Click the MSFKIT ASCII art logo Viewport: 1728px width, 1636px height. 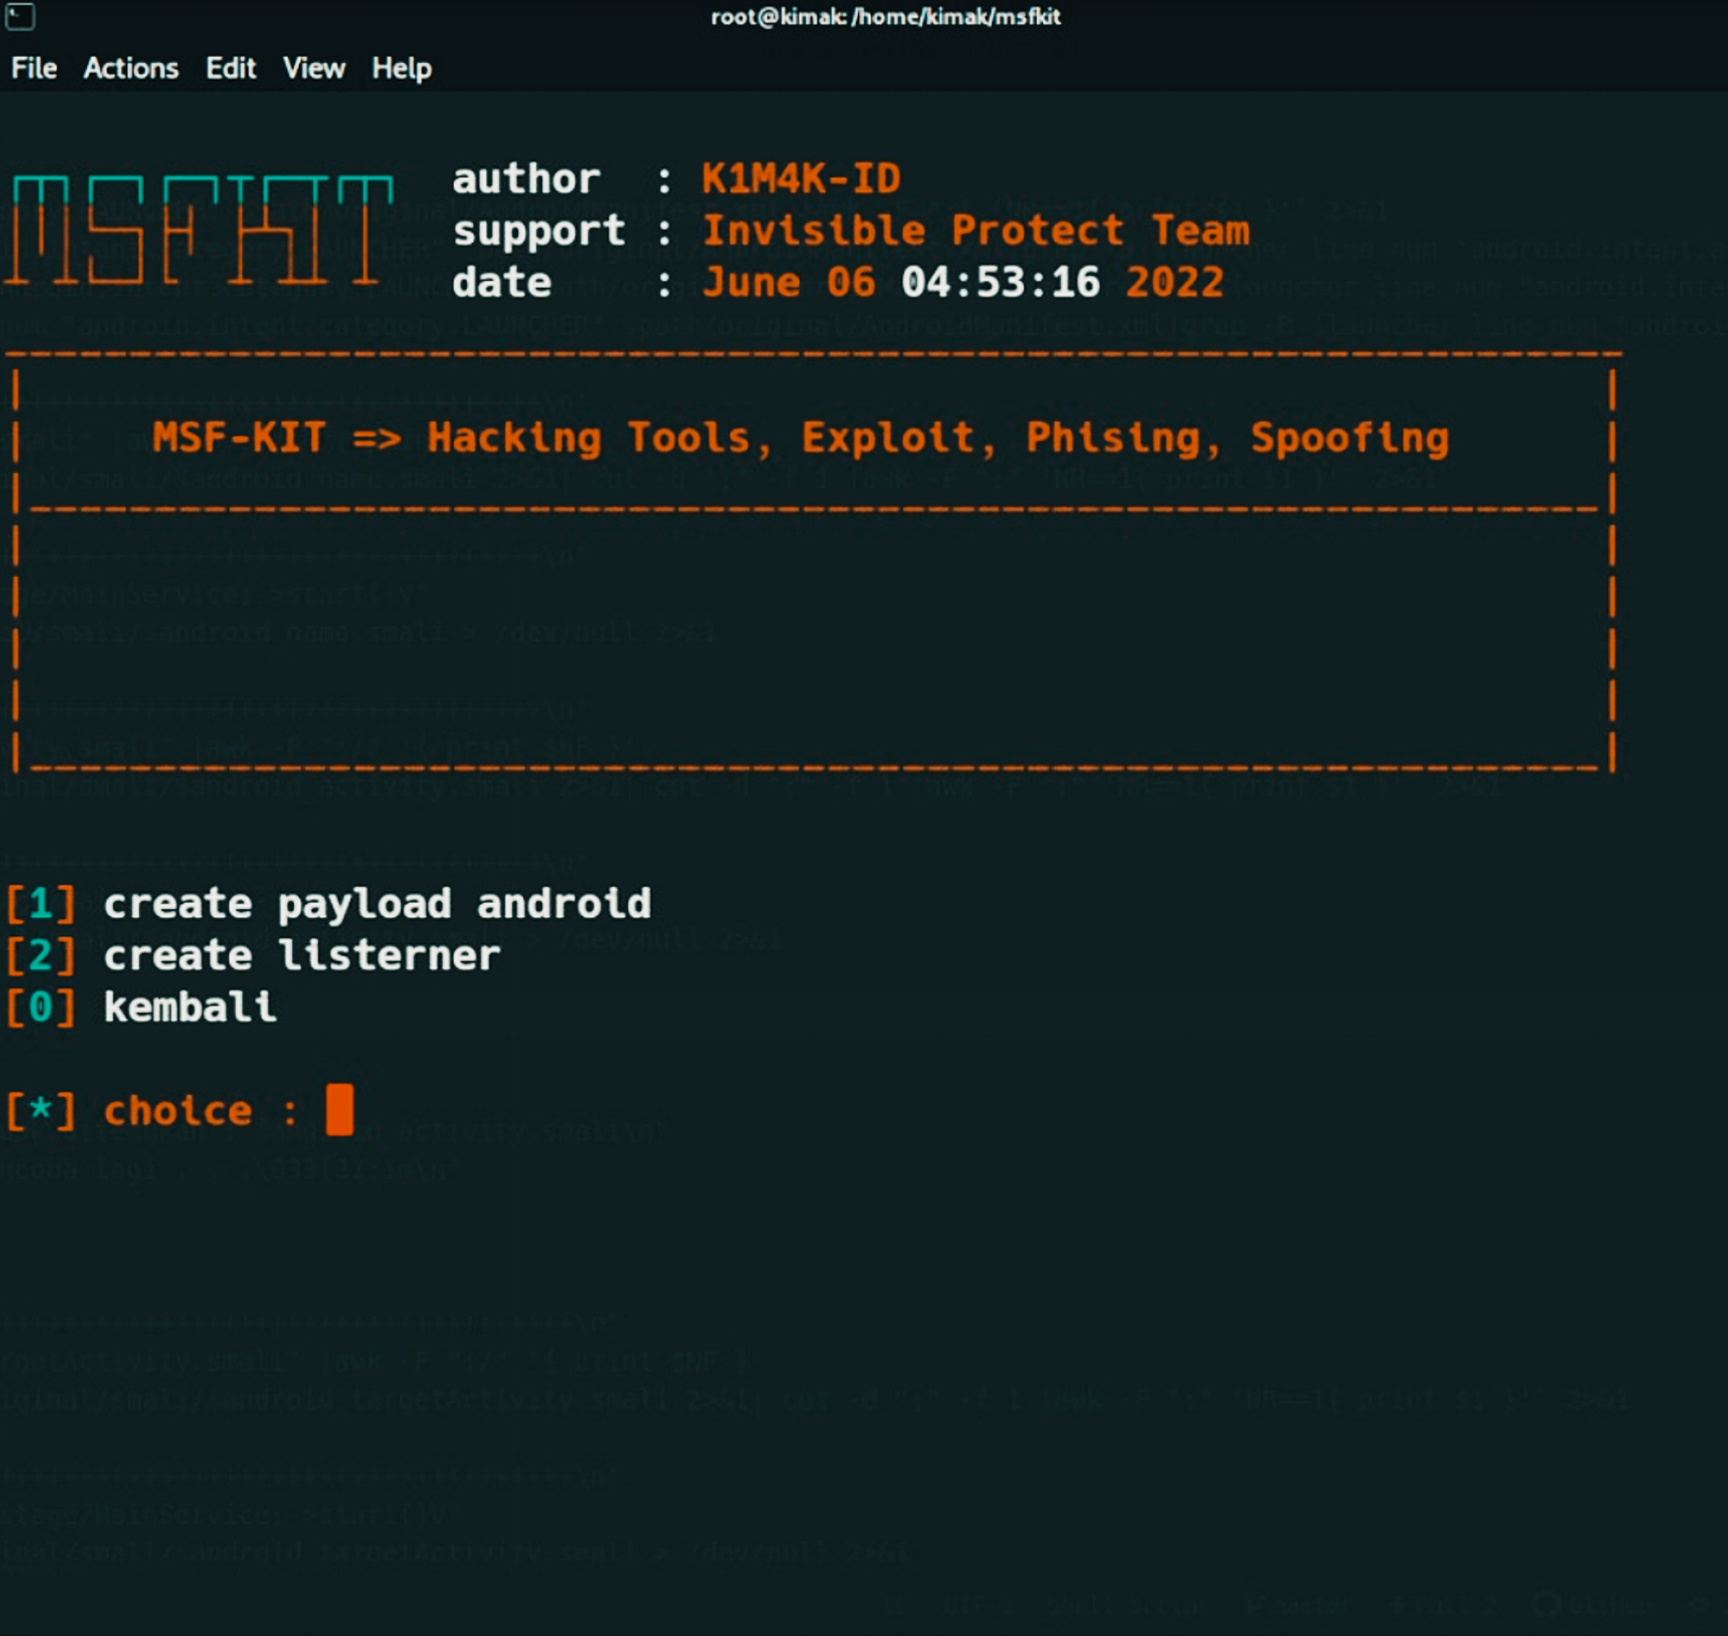200,231
